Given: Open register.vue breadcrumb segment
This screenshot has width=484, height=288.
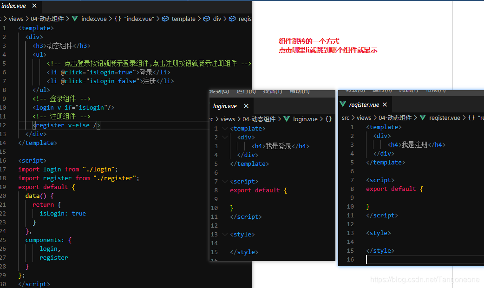Looking at the screenshot, I should (x=445, y=118).
